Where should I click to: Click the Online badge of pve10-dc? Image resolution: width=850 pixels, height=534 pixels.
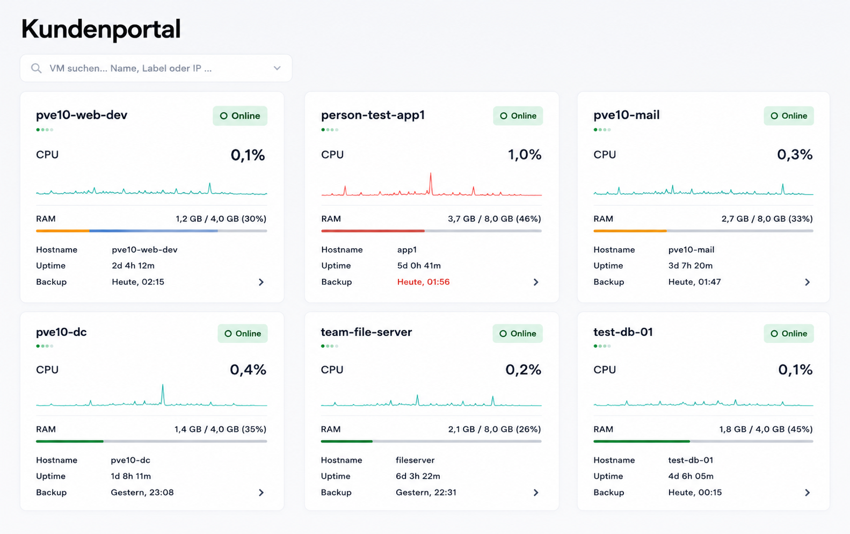coord(243,334)
